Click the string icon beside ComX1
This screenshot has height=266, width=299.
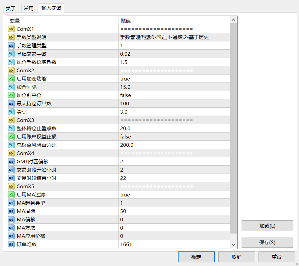point(11,29)
